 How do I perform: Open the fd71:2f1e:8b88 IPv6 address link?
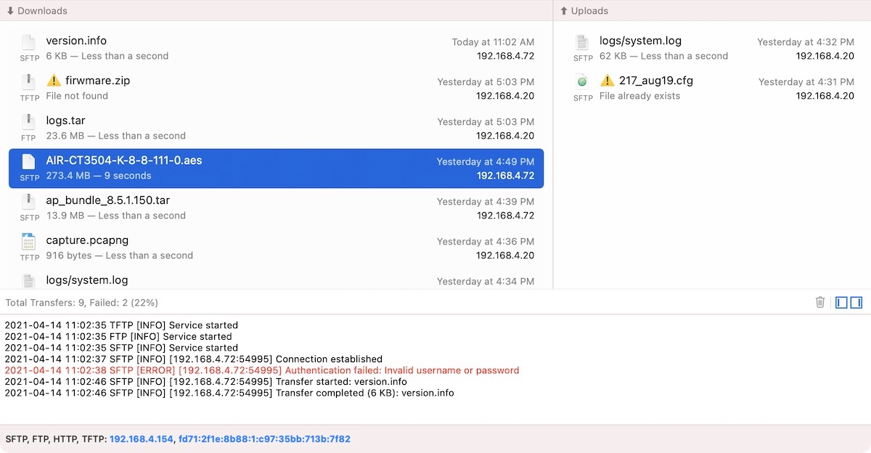tap(264, 439)
